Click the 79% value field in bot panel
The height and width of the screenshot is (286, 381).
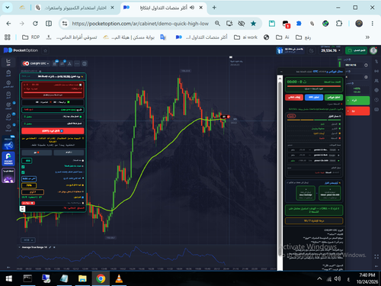tap(29, 185)
